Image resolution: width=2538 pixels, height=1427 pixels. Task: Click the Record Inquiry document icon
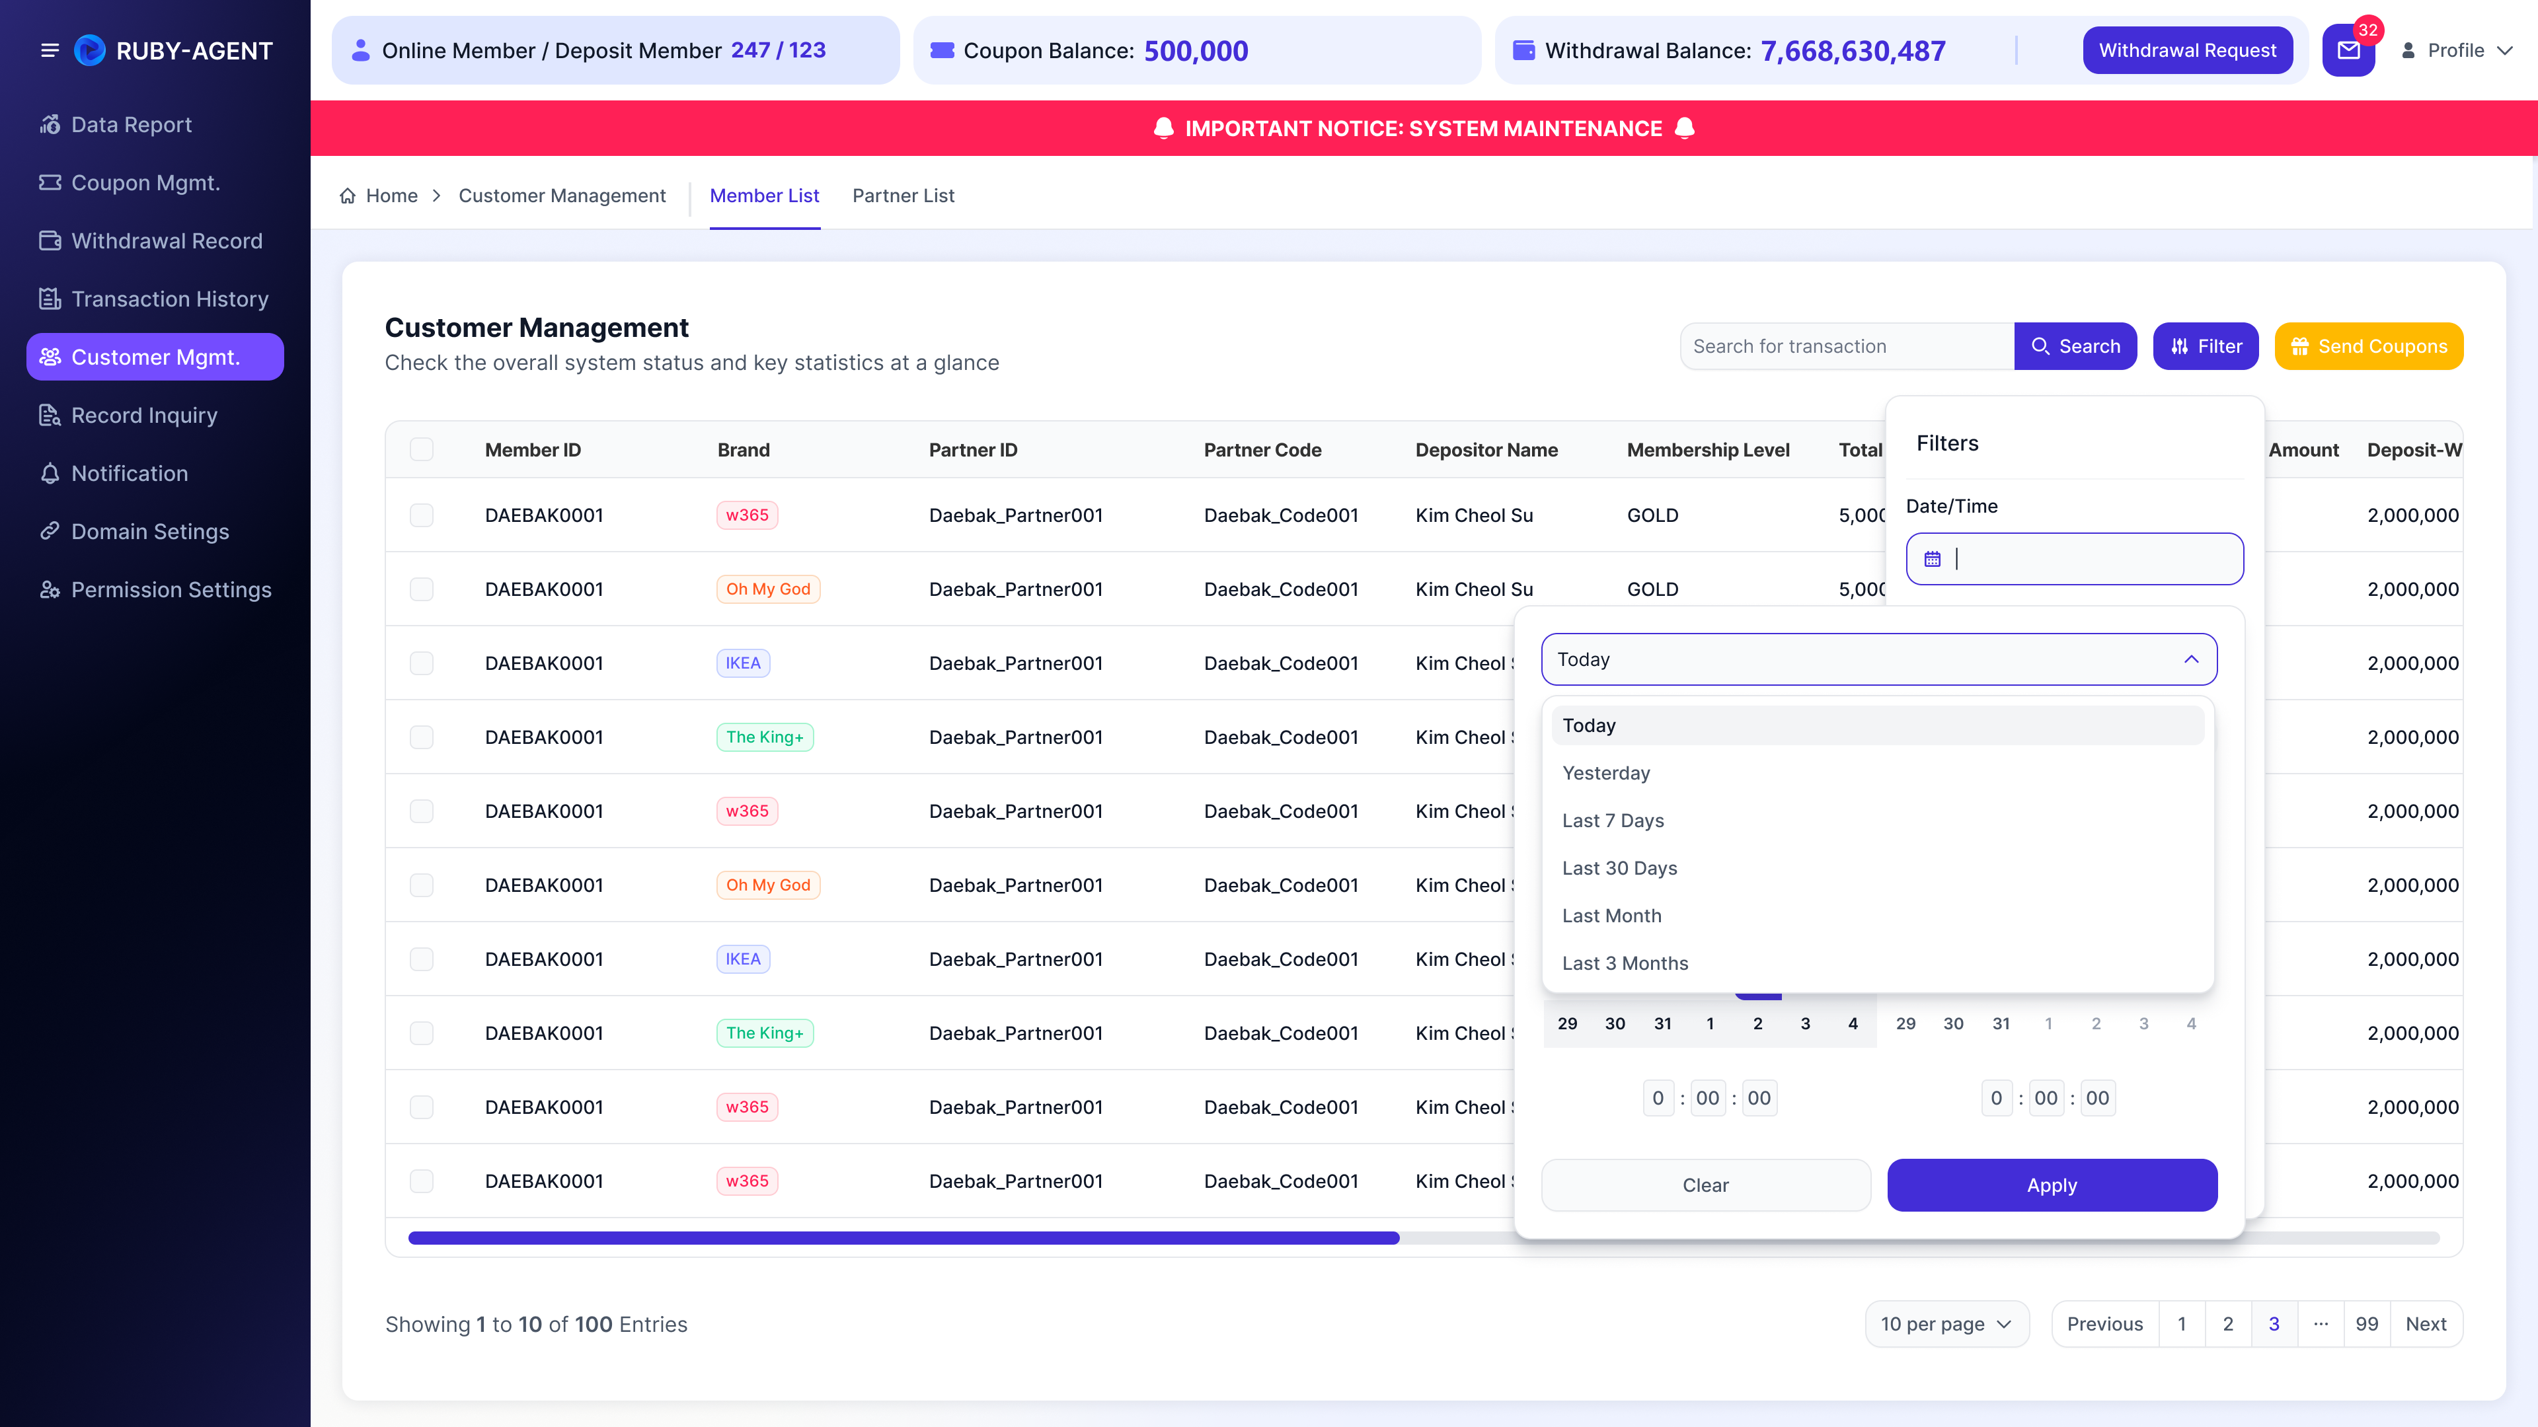point(50,415)
